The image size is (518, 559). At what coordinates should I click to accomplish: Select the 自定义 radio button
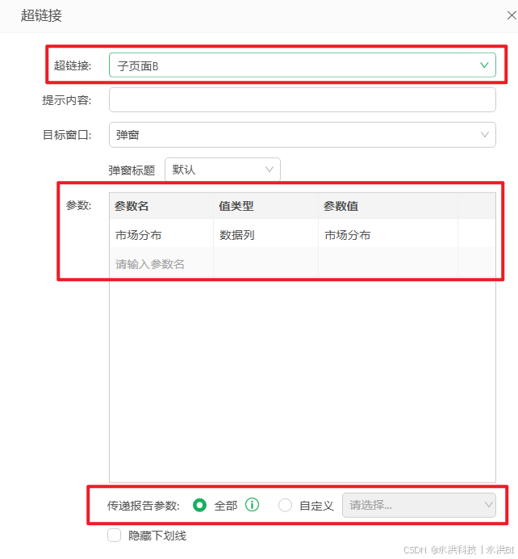[x=285, y=505]
